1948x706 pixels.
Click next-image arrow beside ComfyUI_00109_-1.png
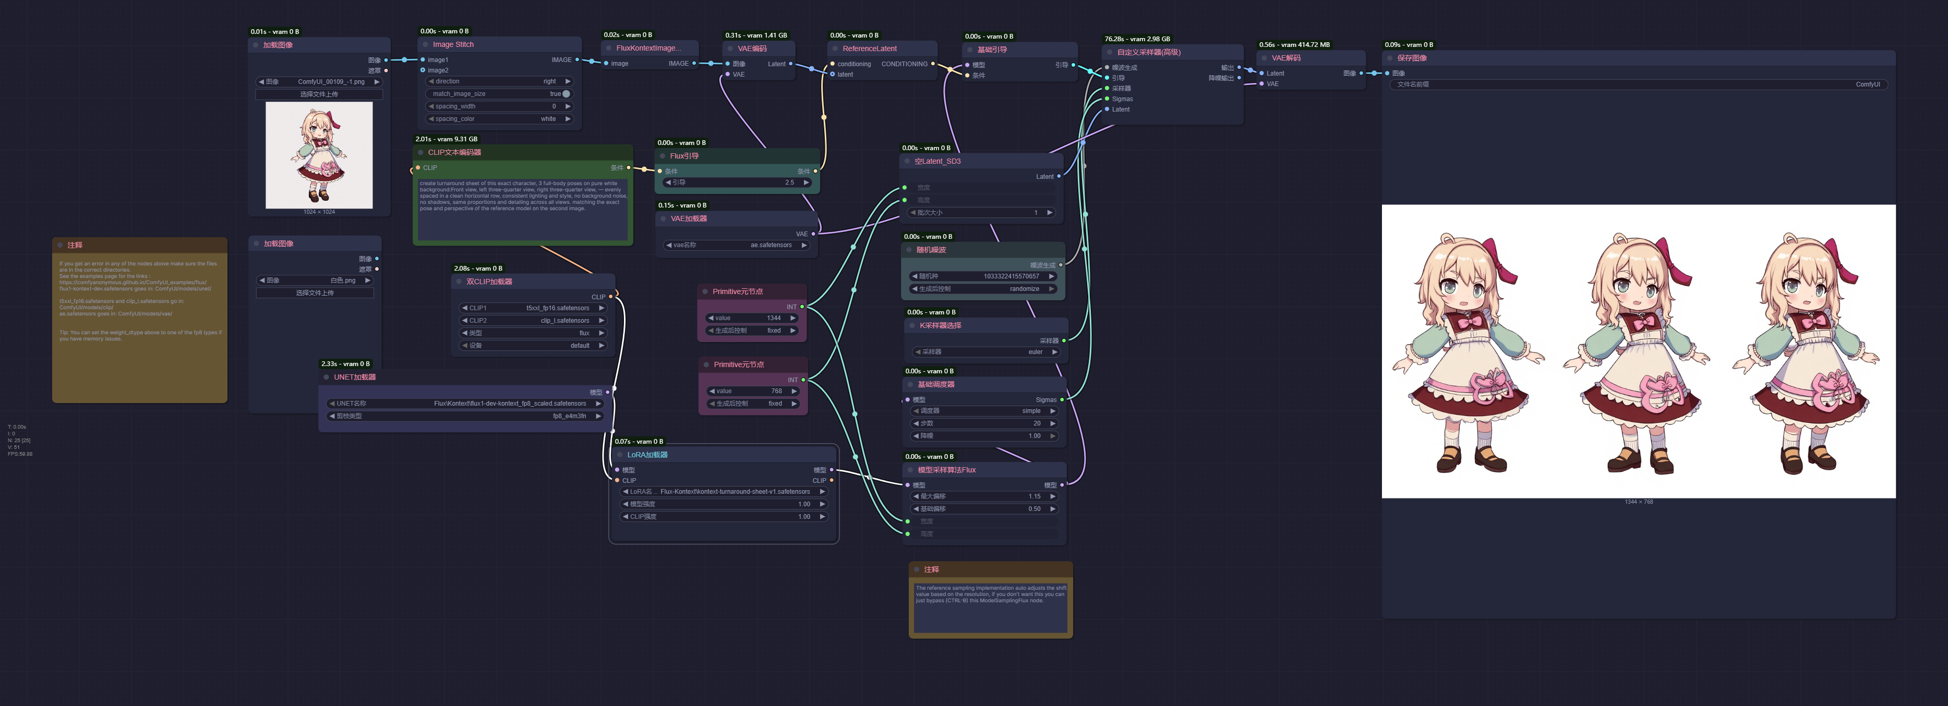(x=377, y=82)
